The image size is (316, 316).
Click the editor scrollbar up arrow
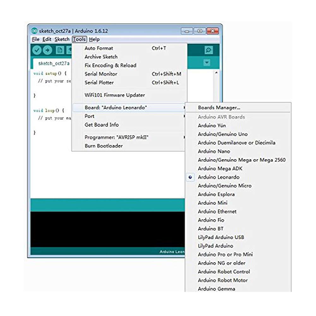tap(216, 73)
